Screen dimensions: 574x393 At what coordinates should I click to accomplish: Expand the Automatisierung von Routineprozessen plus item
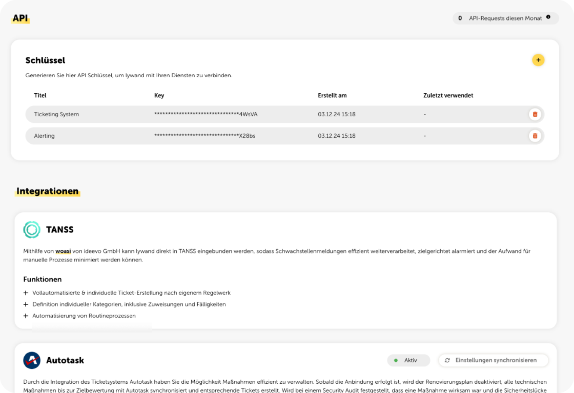click(26, 316)
